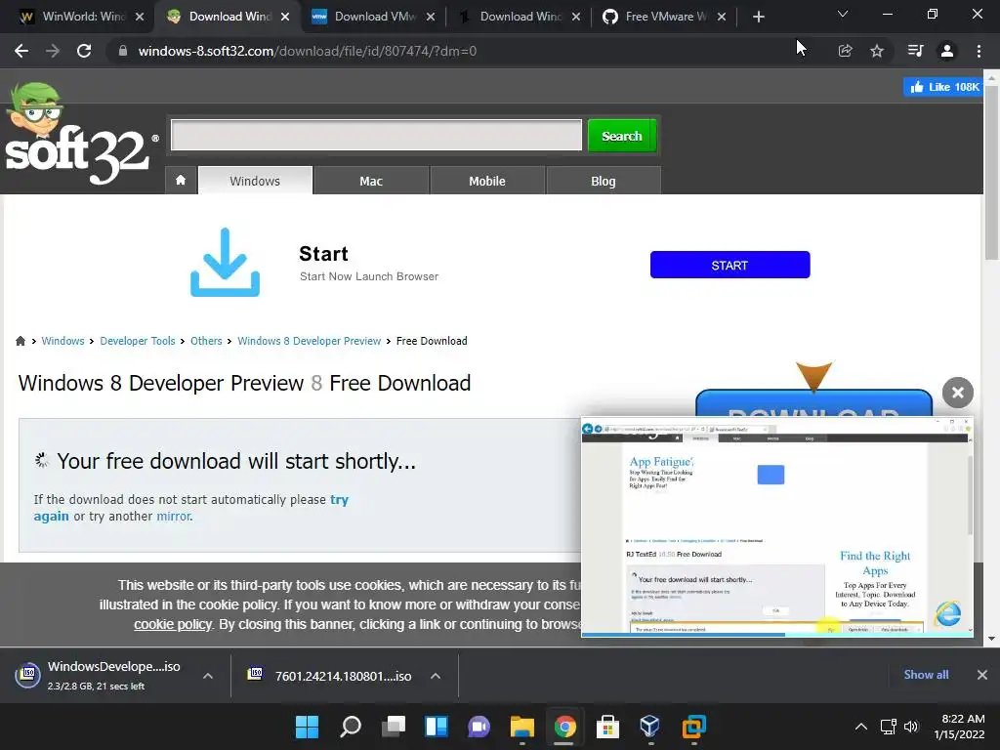Screen dimensions: 1000x750
Task: View site security lock info
Action: (x=122, y=51)
